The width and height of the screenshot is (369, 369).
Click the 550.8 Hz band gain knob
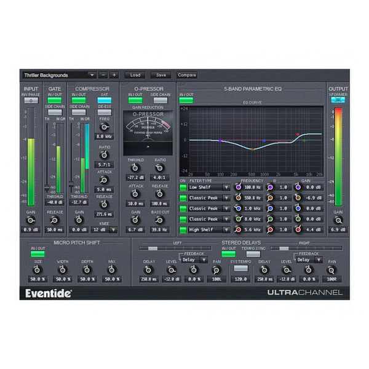pos(298,197)
